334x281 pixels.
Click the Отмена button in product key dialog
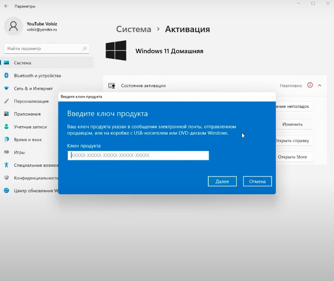click(x=257, y=181)
